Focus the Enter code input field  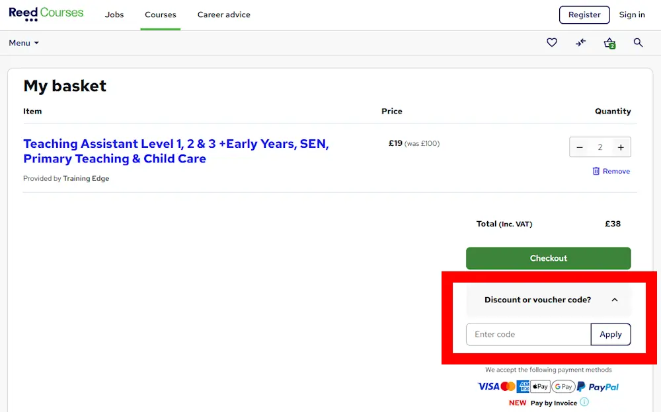click(529, 335)
